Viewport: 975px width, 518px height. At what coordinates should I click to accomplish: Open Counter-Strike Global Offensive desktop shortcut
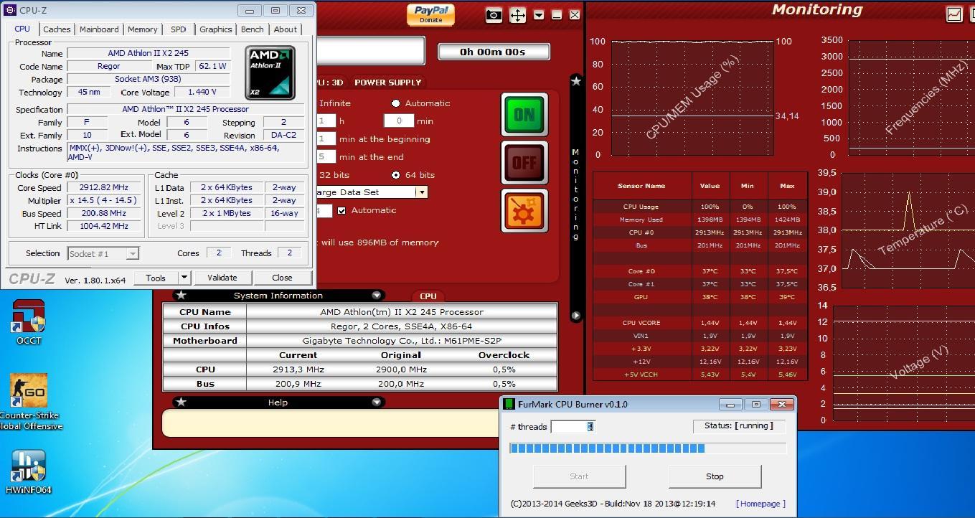coord(29,402)
